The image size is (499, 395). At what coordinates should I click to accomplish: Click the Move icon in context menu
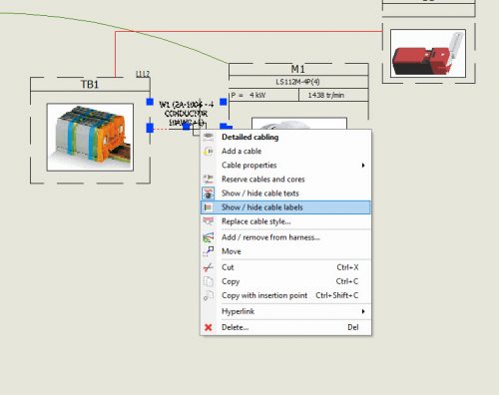click(x=209, y=251)
